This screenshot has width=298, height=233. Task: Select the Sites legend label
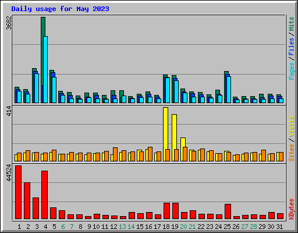point(292,153)
